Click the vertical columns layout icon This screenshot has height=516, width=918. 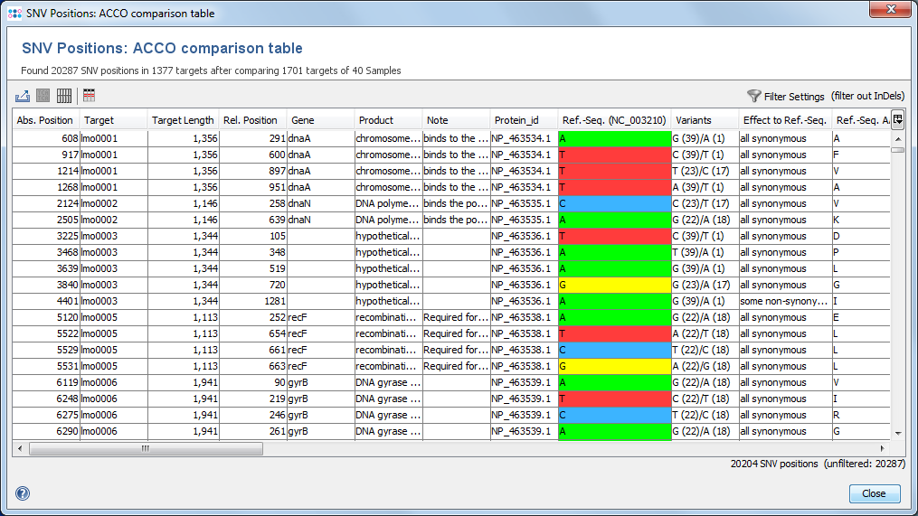[64, 95]
